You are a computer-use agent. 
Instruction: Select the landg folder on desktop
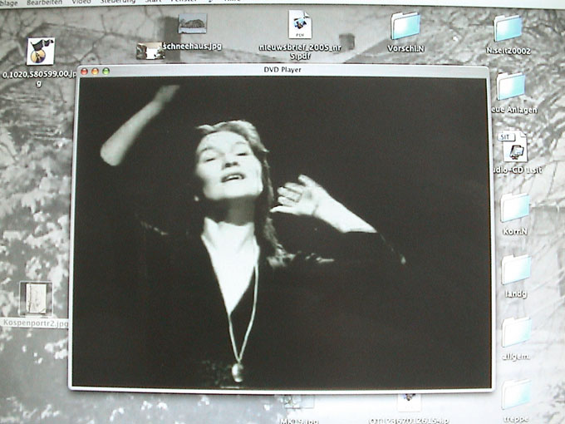coord(515,269)
